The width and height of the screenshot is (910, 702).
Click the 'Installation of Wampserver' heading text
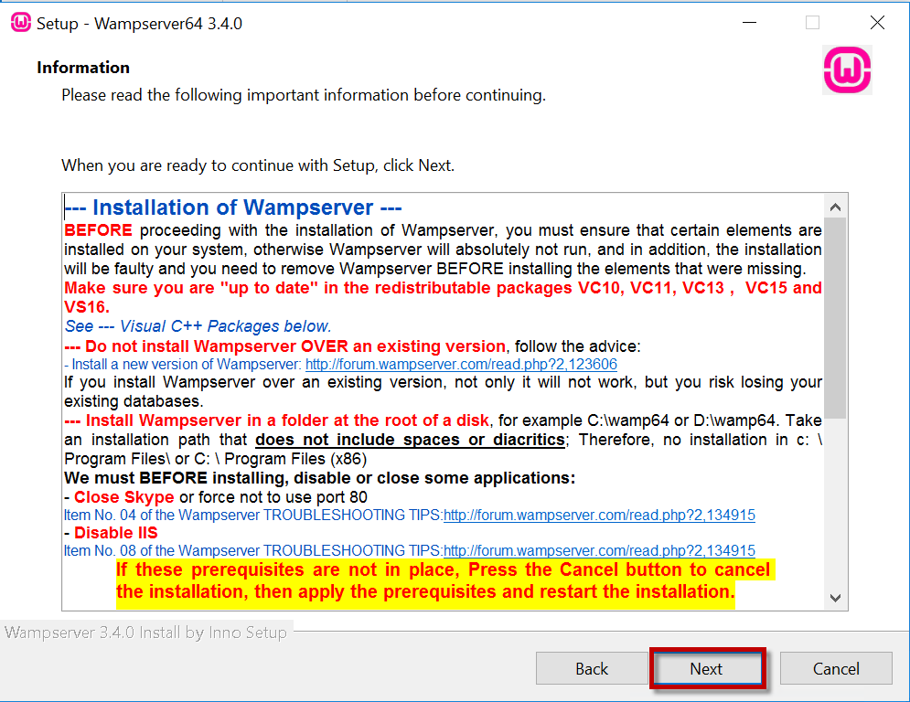point(234,207)
